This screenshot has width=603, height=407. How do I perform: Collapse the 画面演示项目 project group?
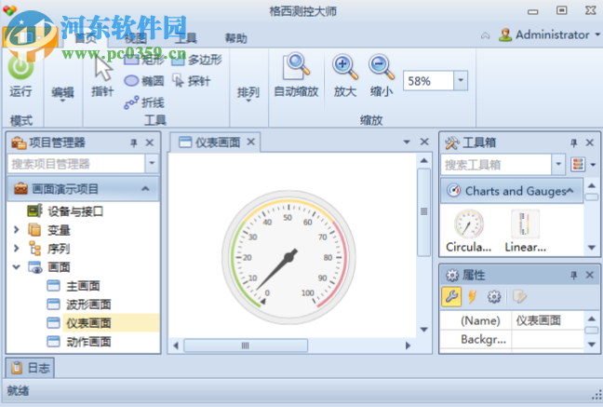tap(145, 189)
